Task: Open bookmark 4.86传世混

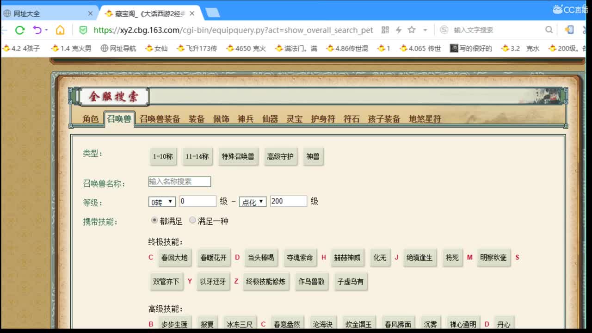Action: pos(347,48)
